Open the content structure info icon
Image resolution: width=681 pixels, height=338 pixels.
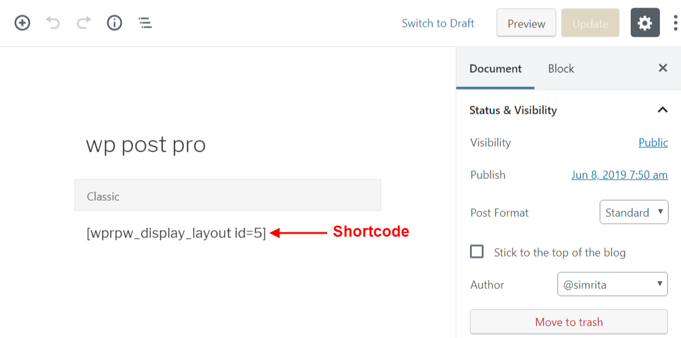(115, 22)
